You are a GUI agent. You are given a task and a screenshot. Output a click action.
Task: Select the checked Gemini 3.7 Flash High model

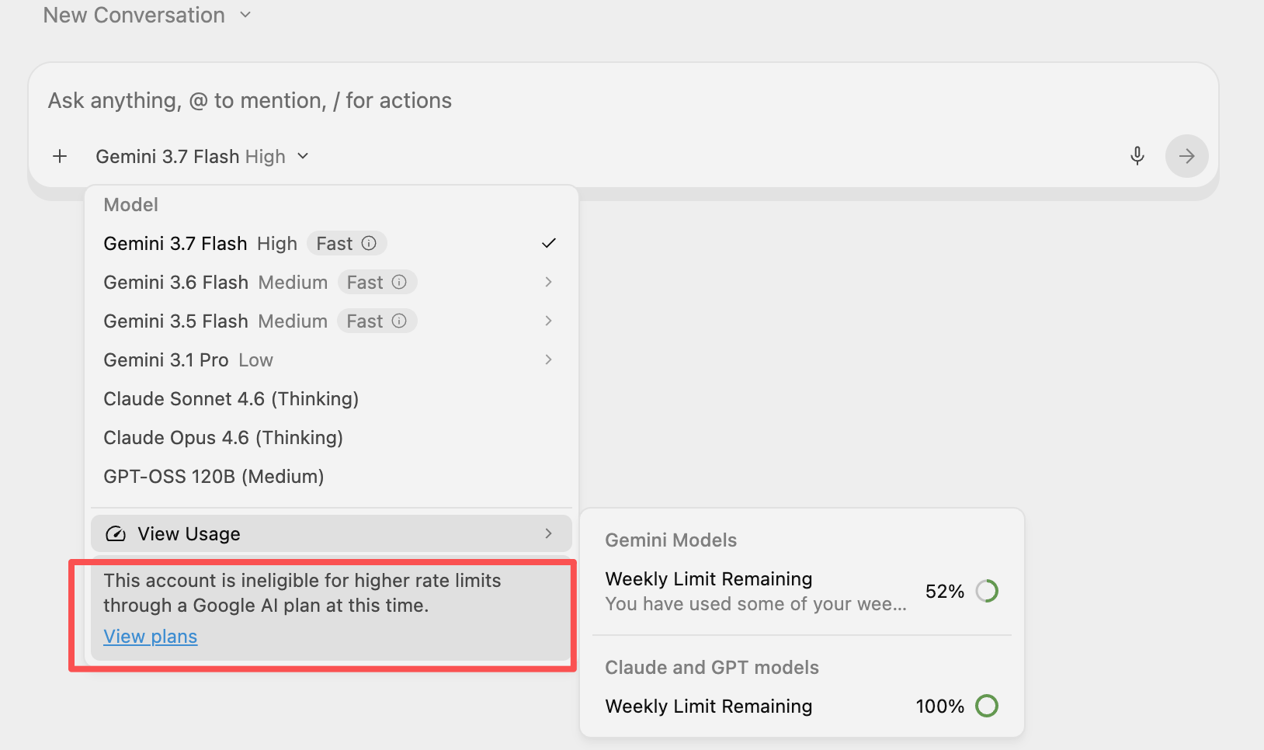tap(331, 243)
